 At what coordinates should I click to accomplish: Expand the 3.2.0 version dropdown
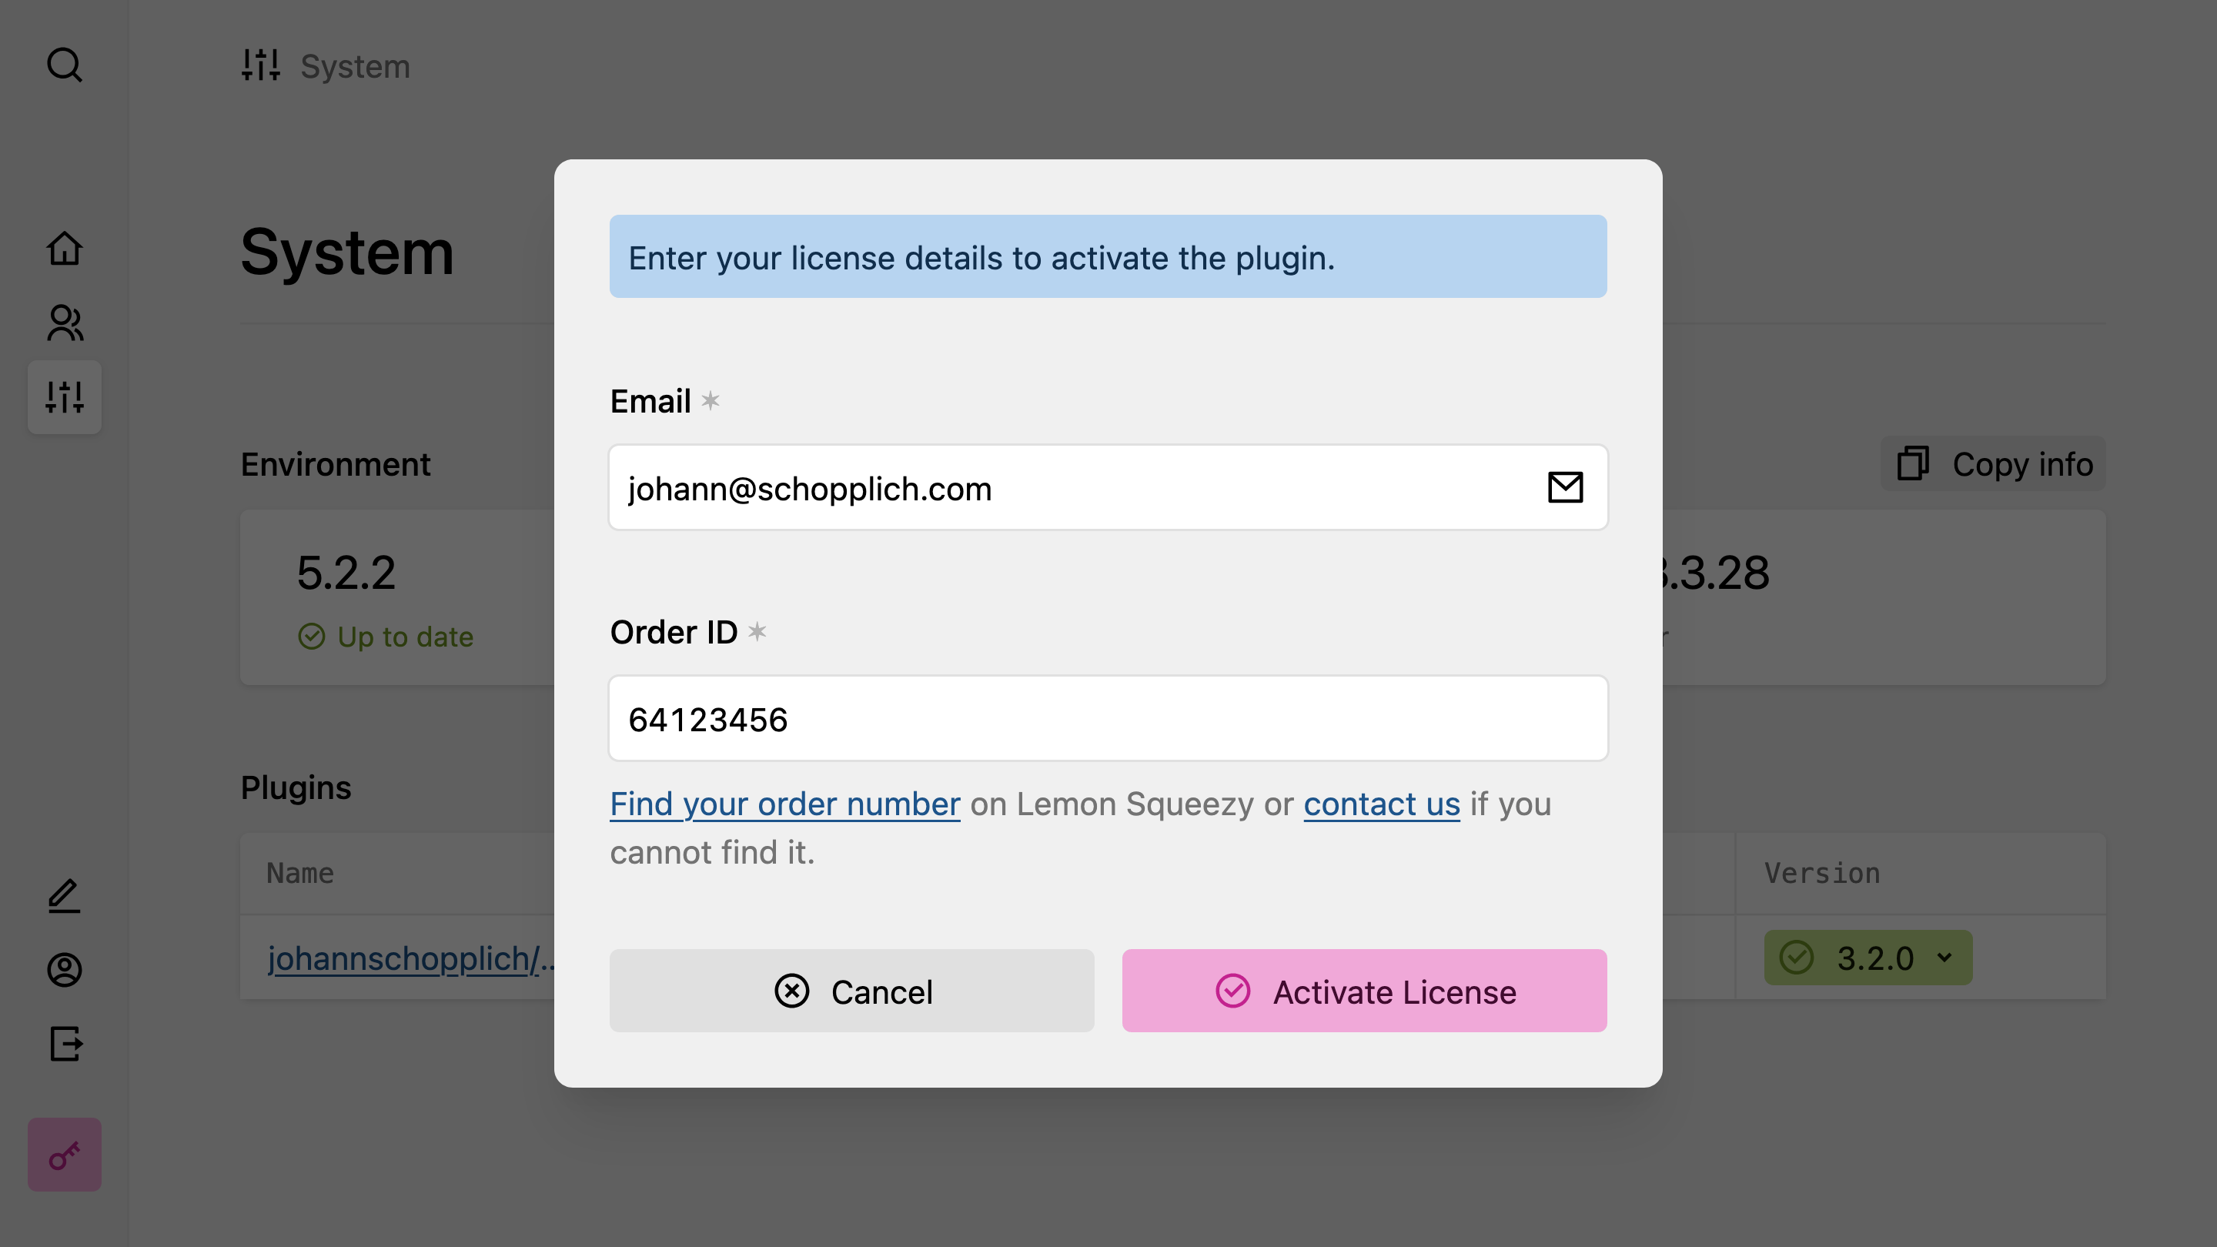pos(1868,957)
